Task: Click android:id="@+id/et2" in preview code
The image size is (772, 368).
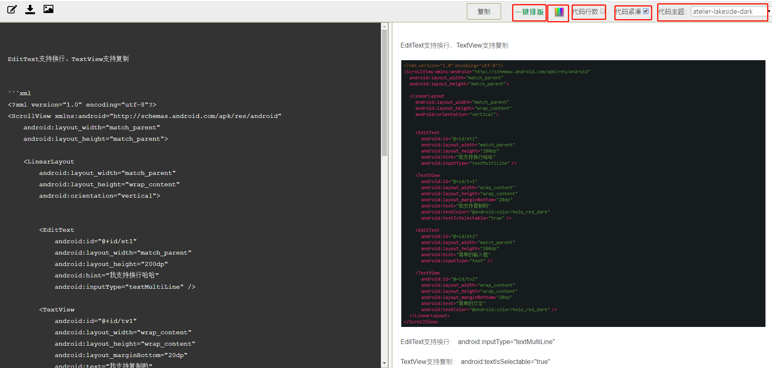Action: point(449,236)
